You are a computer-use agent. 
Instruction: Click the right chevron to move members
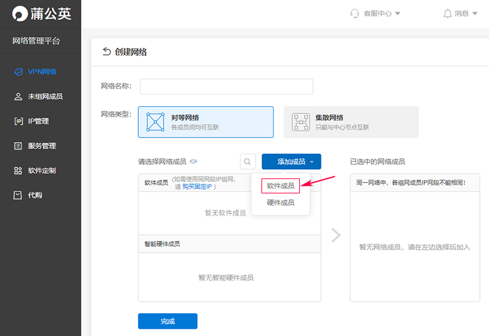tap(336, 235)
